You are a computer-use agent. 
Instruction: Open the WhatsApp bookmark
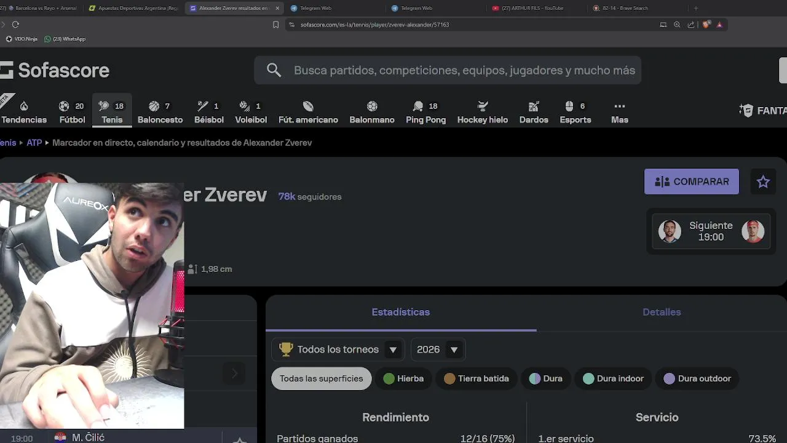pyautogui.click(x=65, y=39)
